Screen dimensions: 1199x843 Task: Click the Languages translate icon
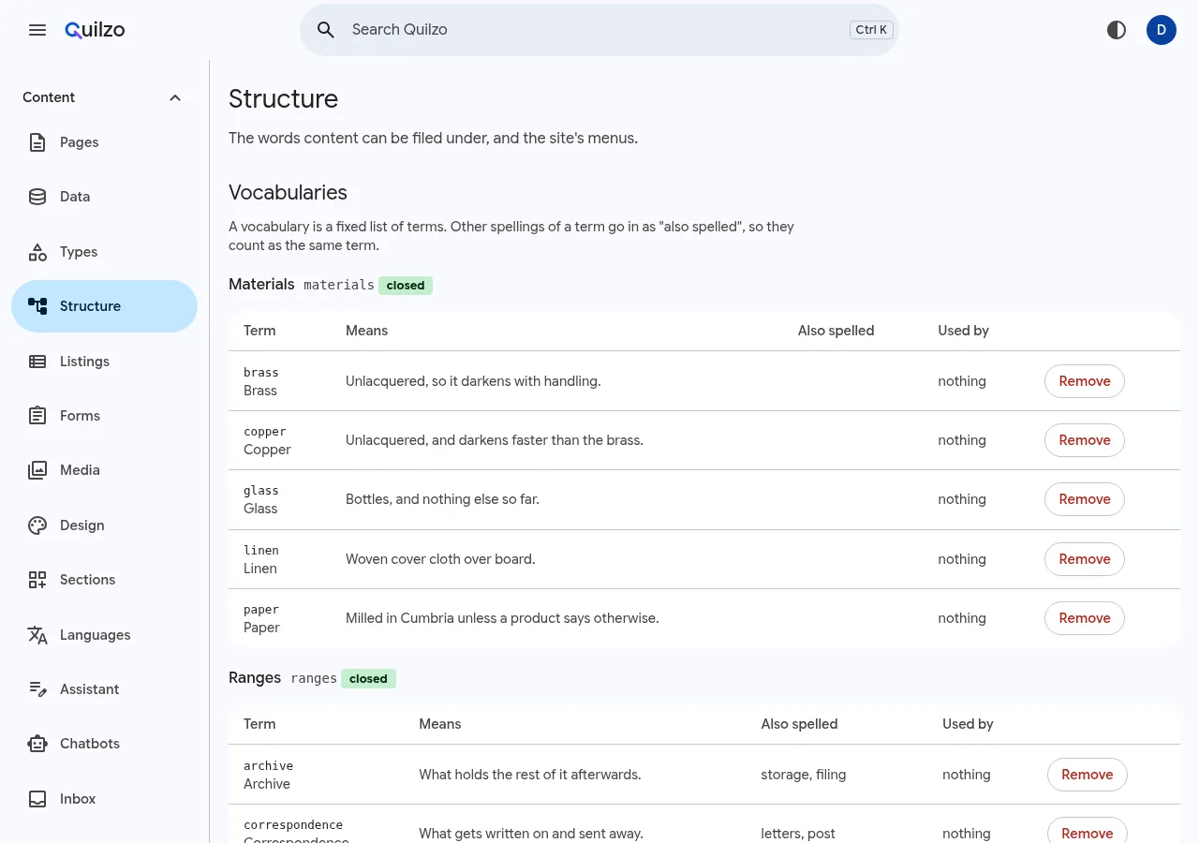click(x=37, y=635)
